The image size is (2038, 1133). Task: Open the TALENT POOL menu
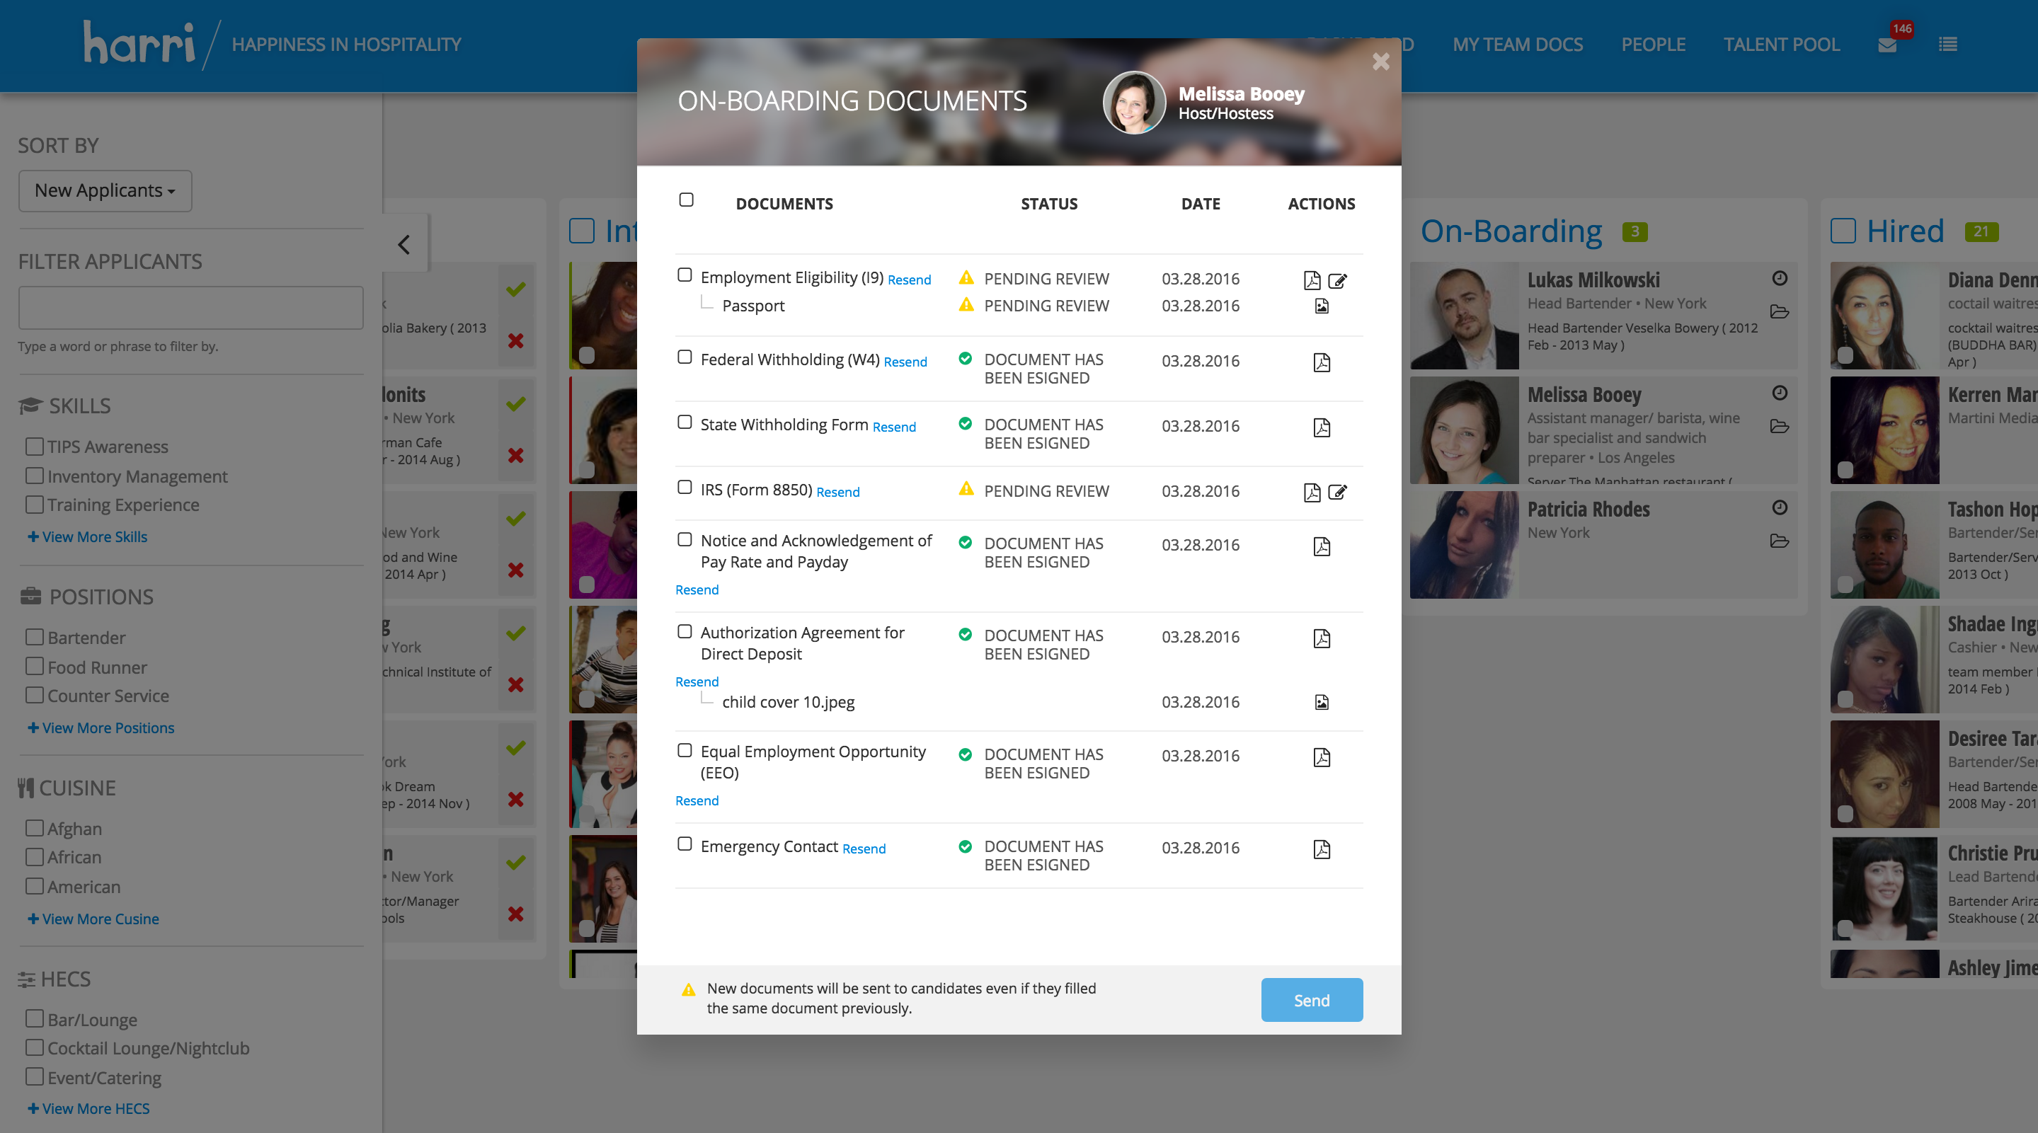1781,45
